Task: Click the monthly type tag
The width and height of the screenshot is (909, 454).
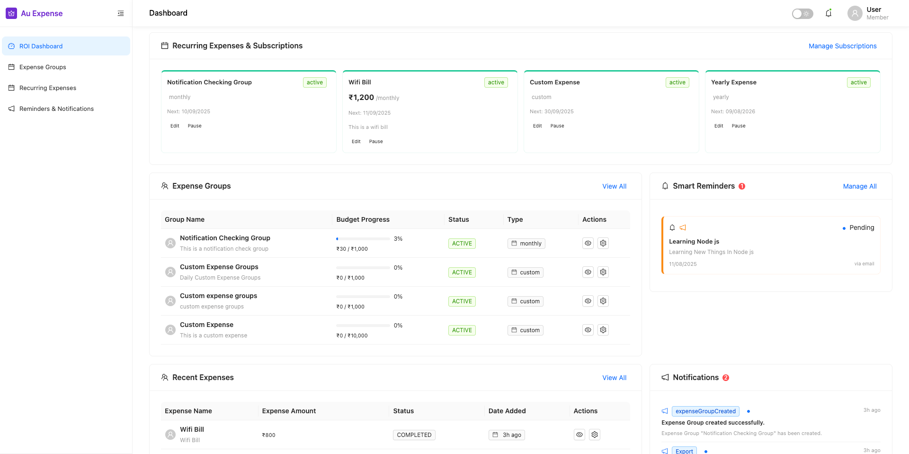Action: (x=526, y=244)
